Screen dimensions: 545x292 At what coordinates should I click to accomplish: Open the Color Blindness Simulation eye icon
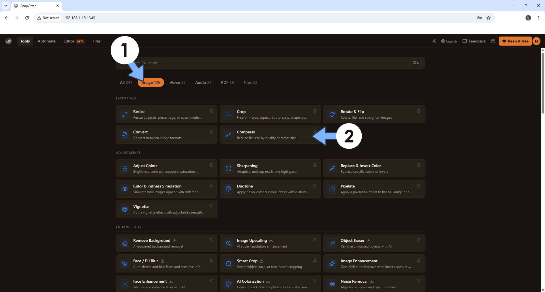click(125, 189)
